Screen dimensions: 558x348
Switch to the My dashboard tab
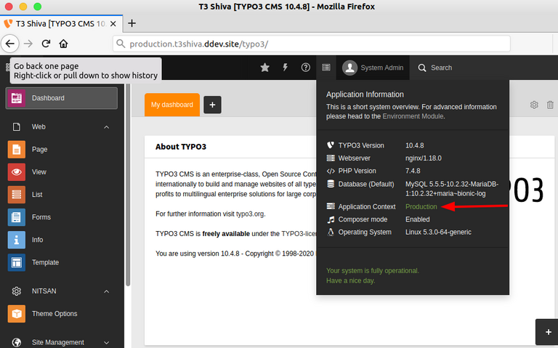pyautogui.click(x=171, y=105)
